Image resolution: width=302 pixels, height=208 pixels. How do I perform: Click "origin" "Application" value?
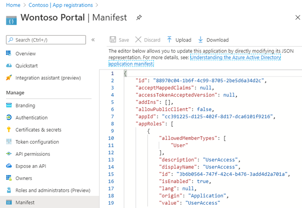[x=207, y=196]
